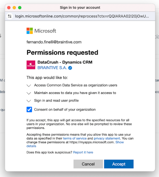Click the yellow minimize window button

coord(14,8)
